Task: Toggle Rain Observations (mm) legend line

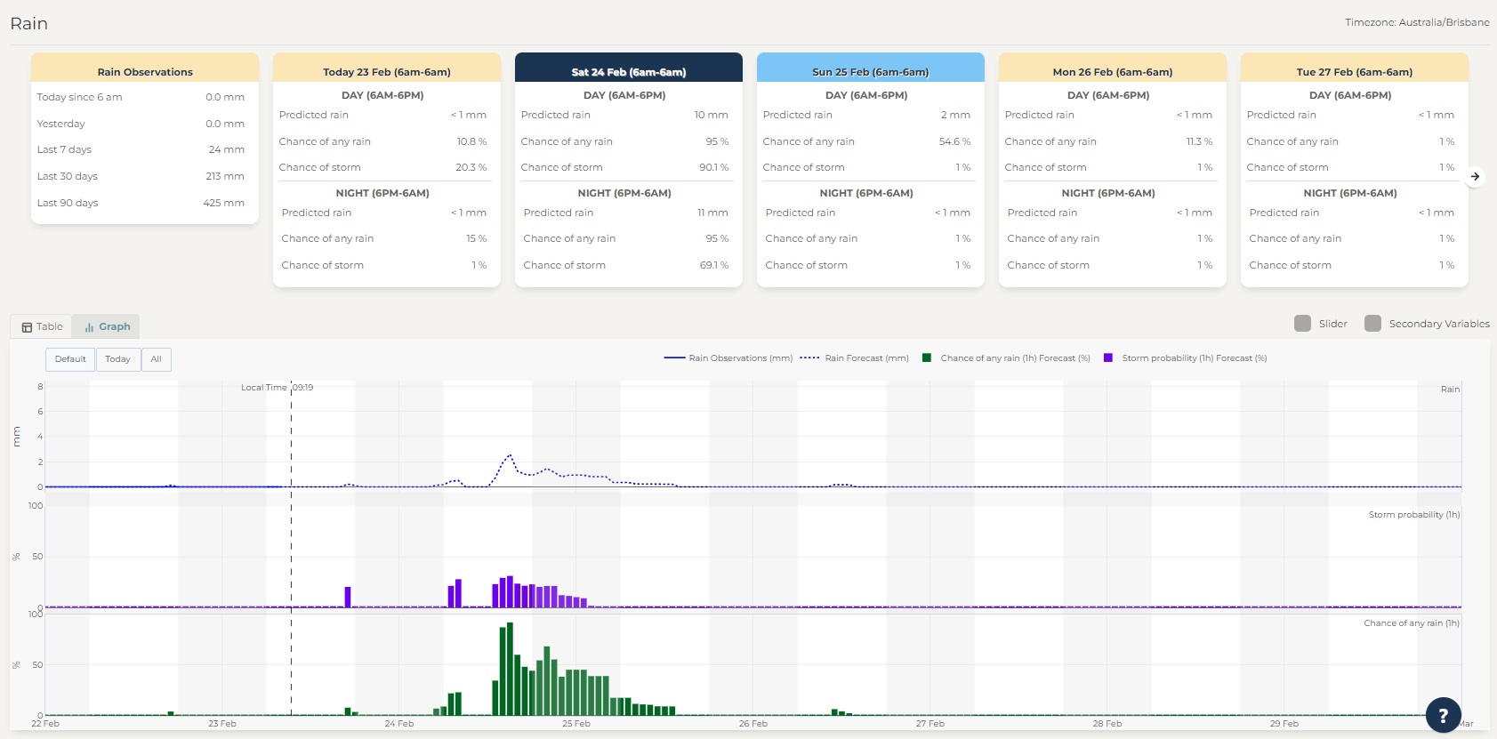Action: click(728, 358)
